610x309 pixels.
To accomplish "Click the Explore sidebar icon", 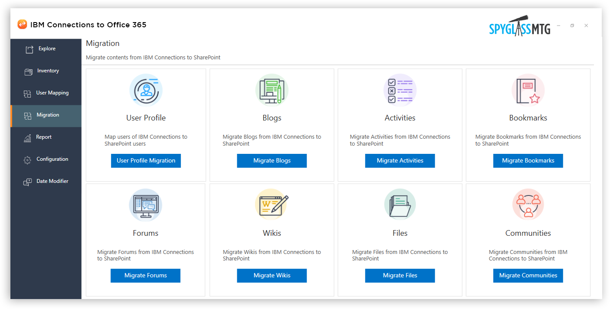I will (29, 49).
